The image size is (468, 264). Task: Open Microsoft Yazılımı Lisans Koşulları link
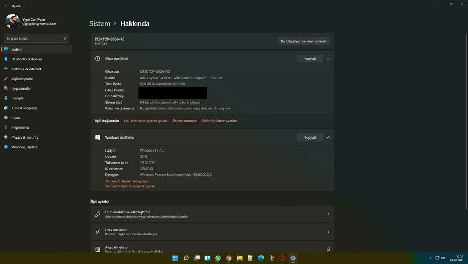(130, 186)
